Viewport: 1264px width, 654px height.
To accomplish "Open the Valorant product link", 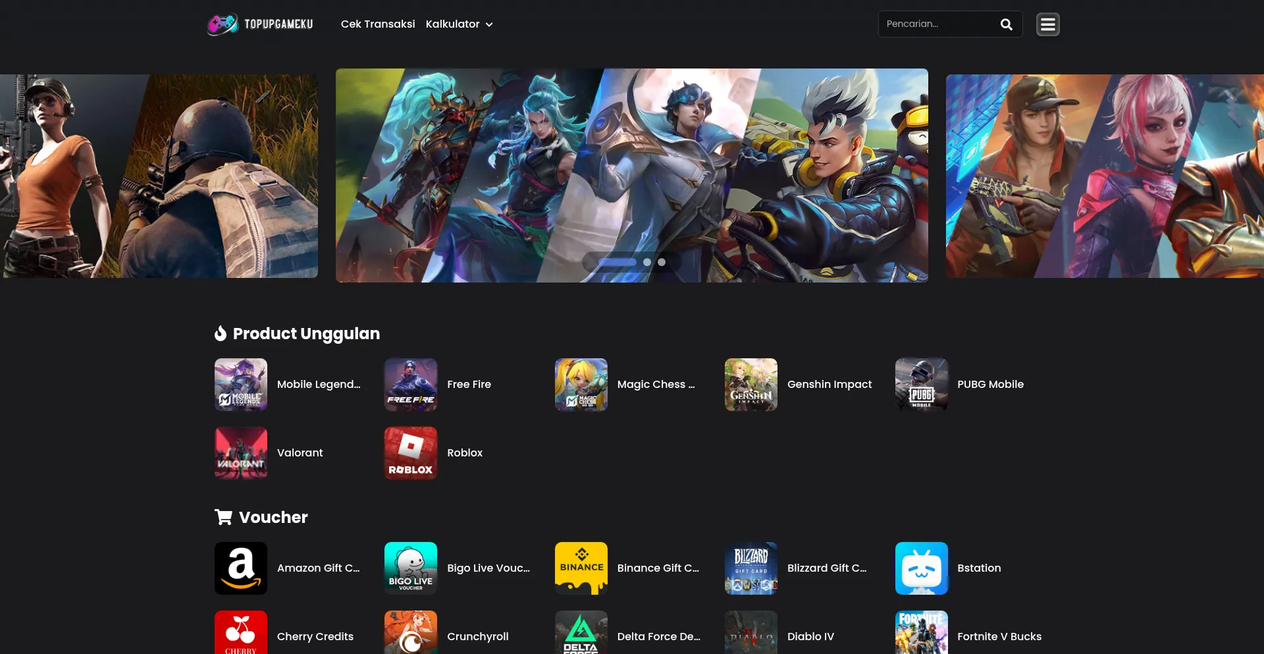I will tap(300, 453).
